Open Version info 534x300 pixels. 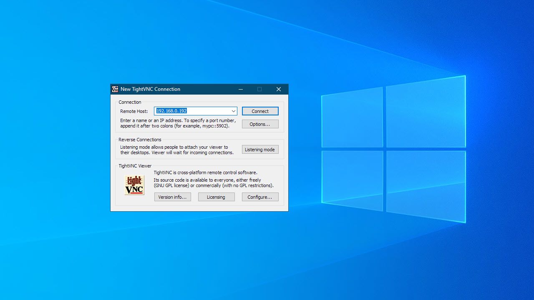[x=172, y=197]
